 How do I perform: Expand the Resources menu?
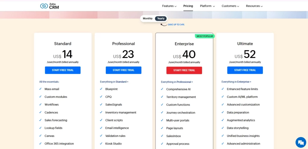coord(254,6)
